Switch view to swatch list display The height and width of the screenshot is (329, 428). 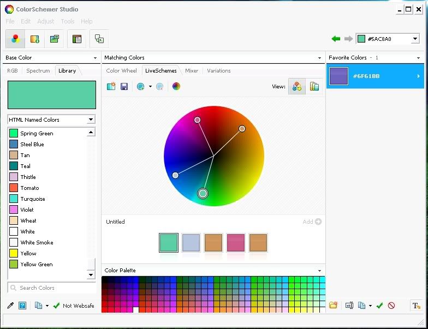click(x=314, y=86)
